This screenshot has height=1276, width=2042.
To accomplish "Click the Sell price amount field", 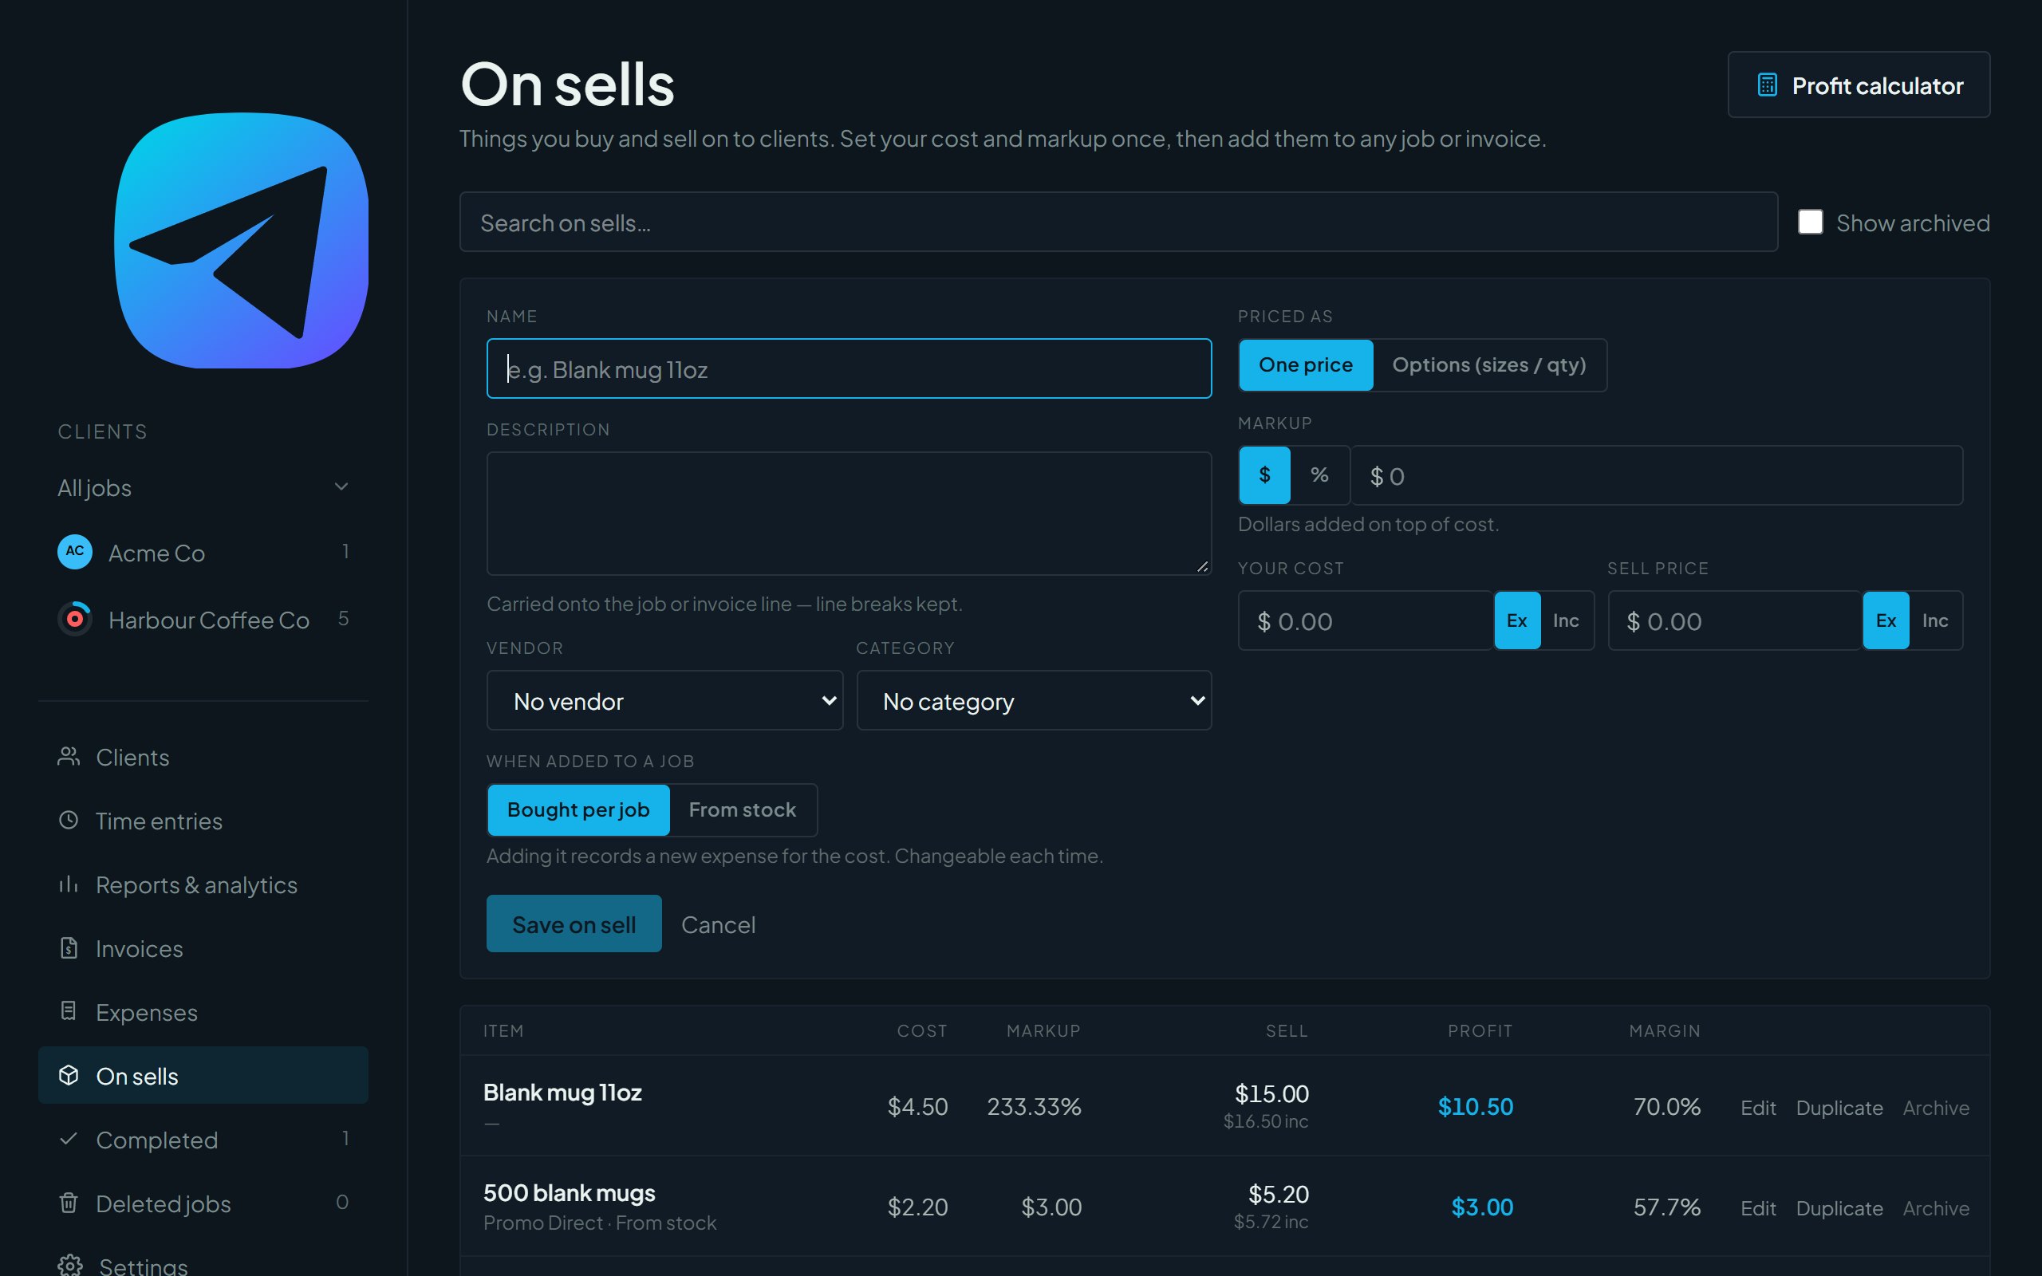I will pos(1735,621).
